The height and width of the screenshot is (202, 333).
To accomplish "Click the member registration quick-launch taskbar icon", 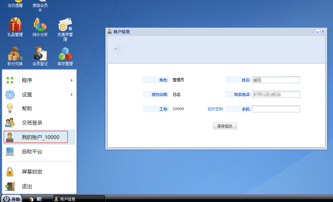I will 31,199.
